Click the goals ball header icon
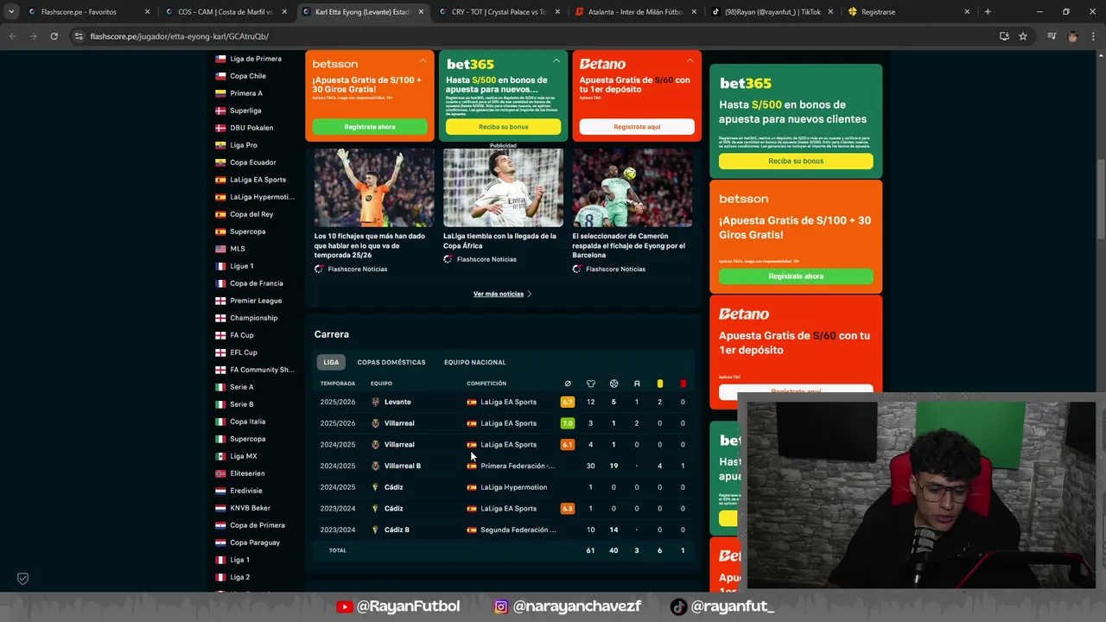This screenshot has height=622, width=1106. click(613, 384)
